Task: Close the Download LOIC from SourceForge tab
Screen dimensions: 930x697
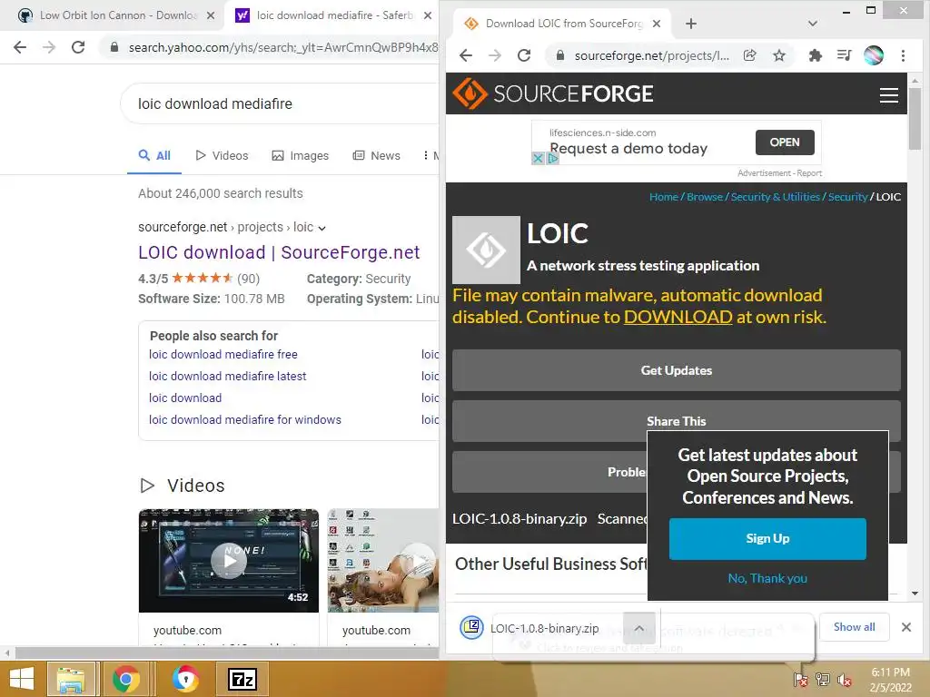Action: [657, 24]
